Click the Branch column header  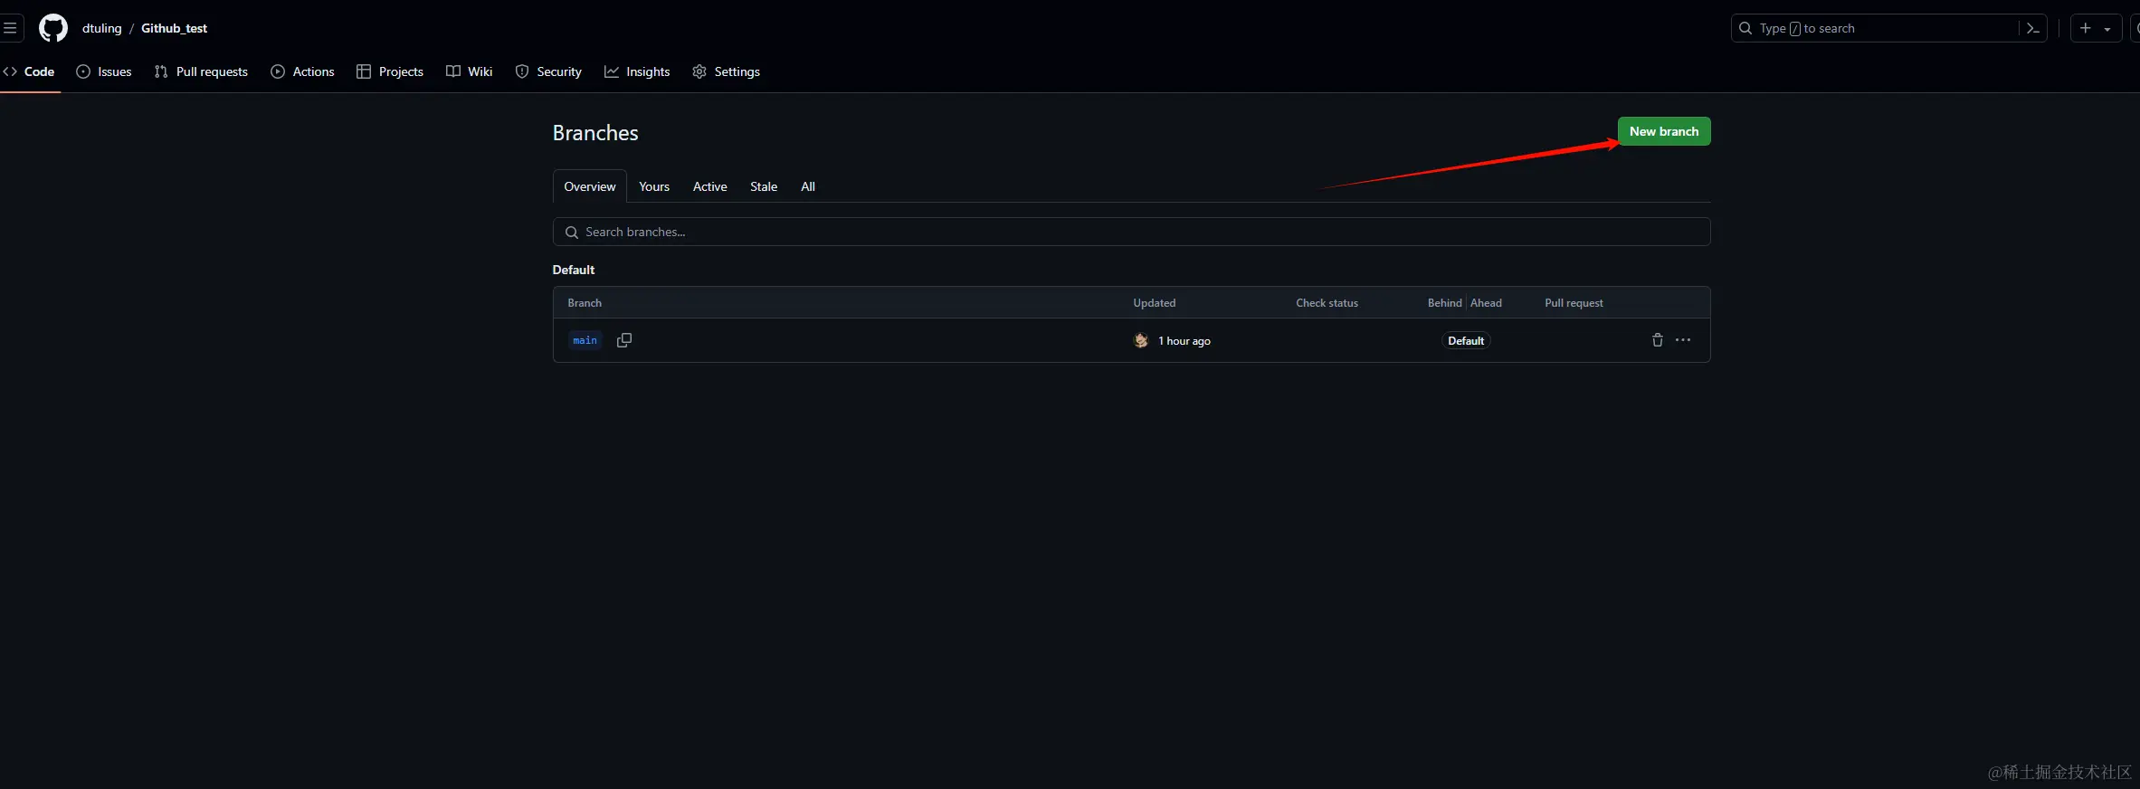pyautogui.click(x=585, y=303)
